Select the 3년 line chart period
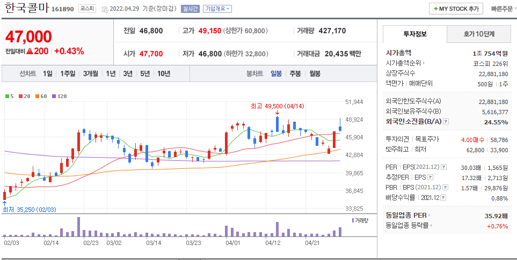Viewport: 517px width, 260px height. 128,74
